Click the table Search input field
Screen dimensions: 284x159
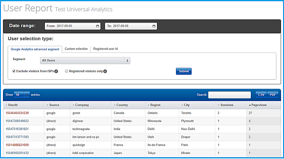[x=229, y=95]
